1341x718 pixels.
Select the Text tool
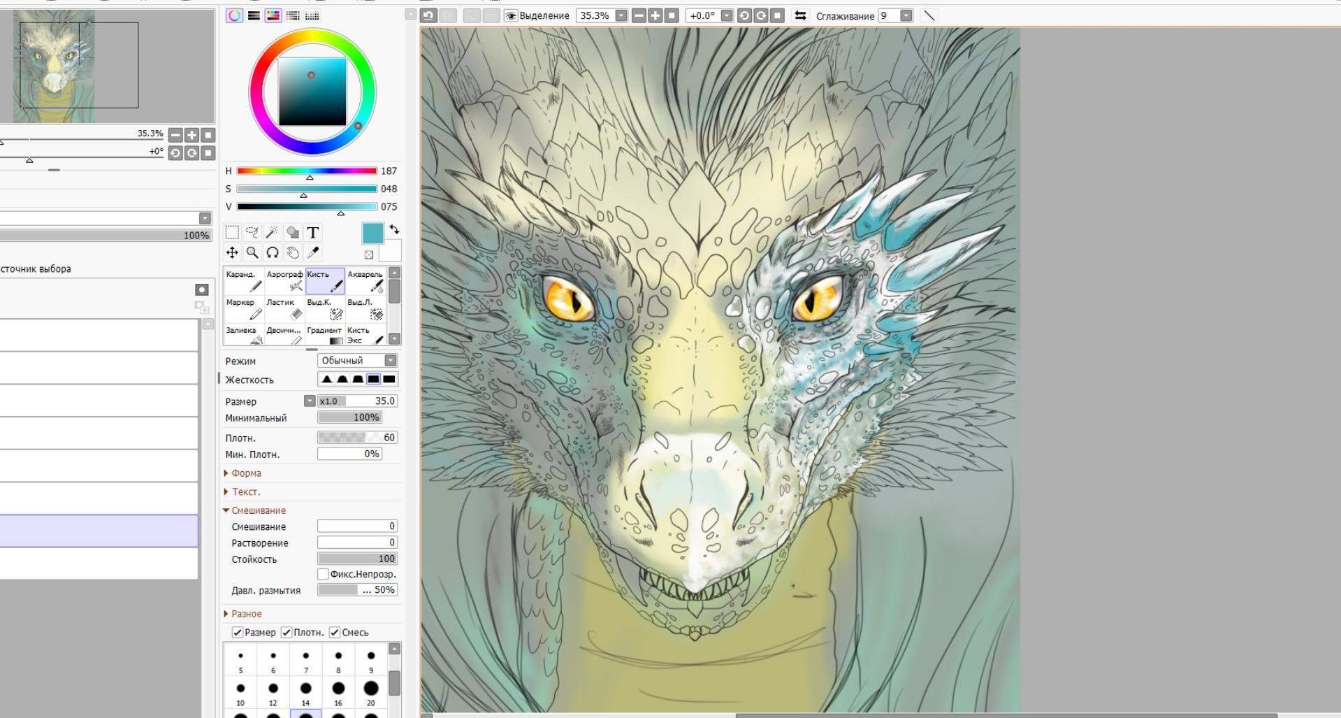coord(313,232)
